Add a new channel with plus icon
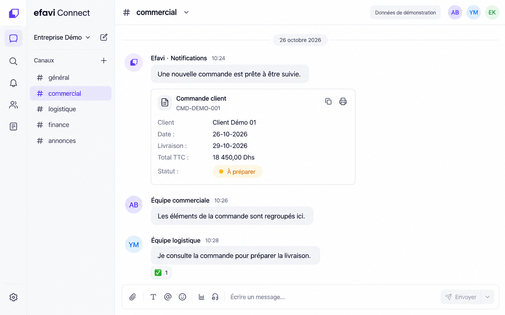The image size is (505, 315). click(104, 61)
